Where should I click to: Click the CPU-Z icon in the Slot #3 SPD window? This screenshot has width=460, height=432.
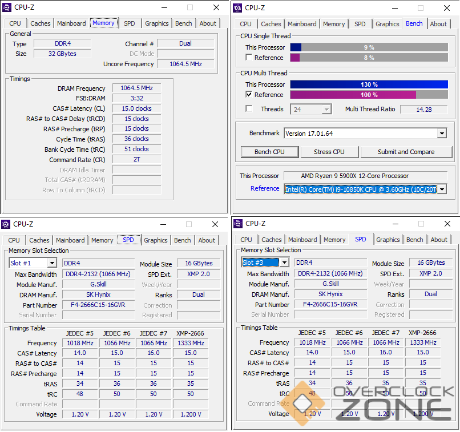238,224
